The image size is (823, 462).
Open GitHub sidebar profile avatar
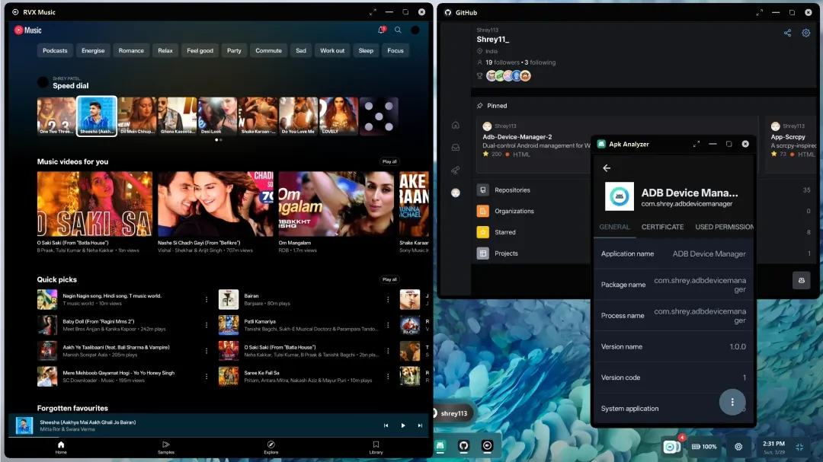[x=456, y=193]
